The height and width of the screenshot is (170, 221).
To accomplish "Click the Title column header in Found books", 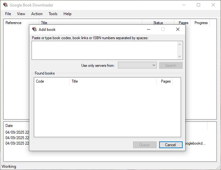I will pyautogui.click(x=113, y=81).
